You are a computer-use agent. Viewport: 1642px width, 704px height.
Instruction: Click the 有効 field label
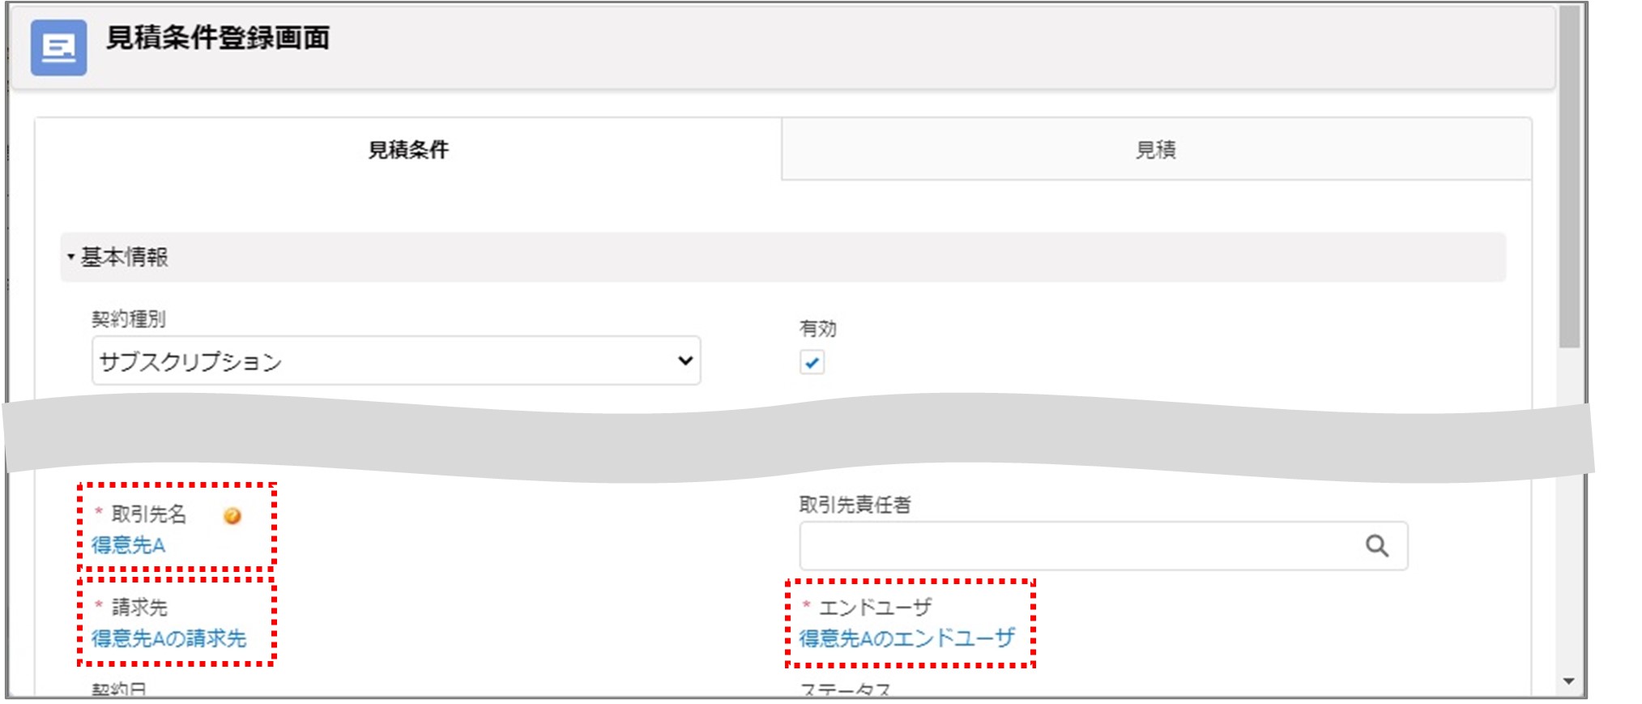pos(817,329)
